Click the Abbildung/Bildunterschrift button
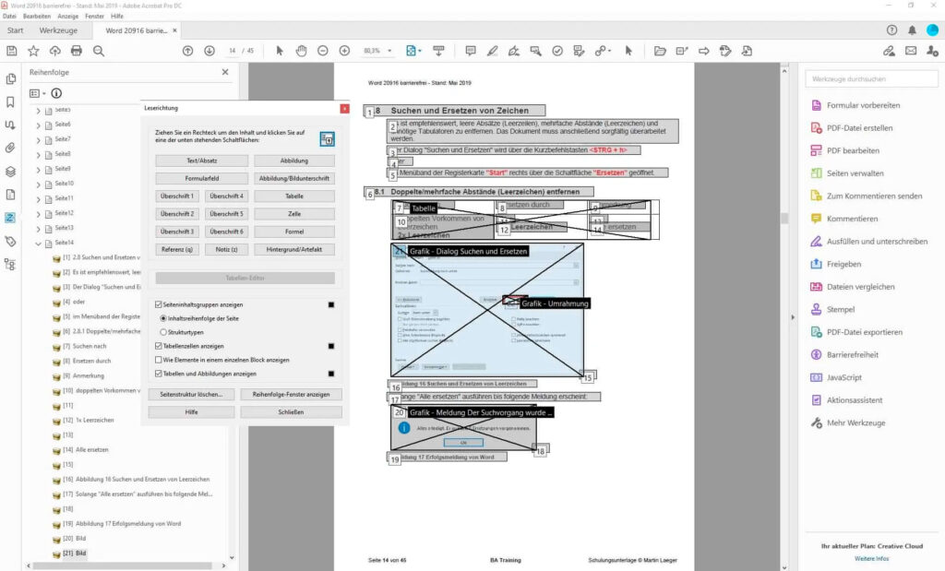 point(294,178)
